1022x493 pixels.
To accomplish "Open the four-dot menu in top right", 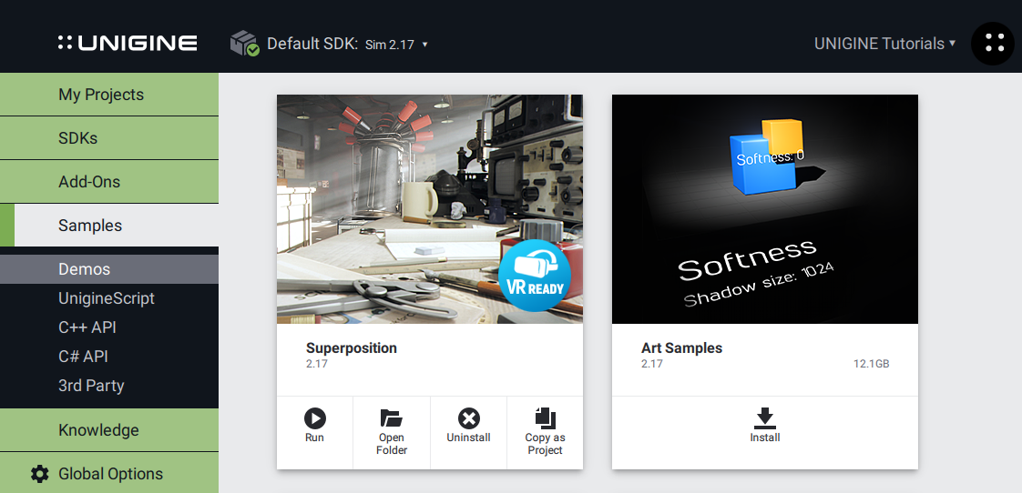I will click(993, 43).
